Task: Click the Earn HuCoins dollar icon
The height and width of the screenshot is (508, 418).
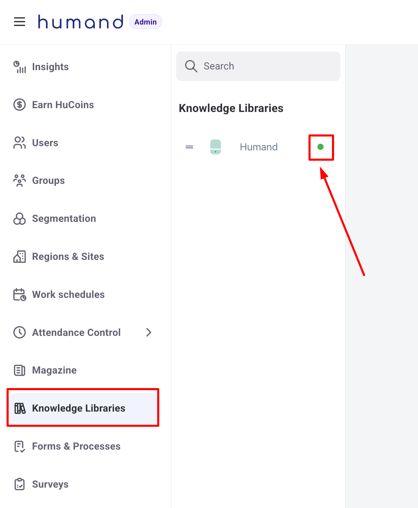Action: coord(20,105)
